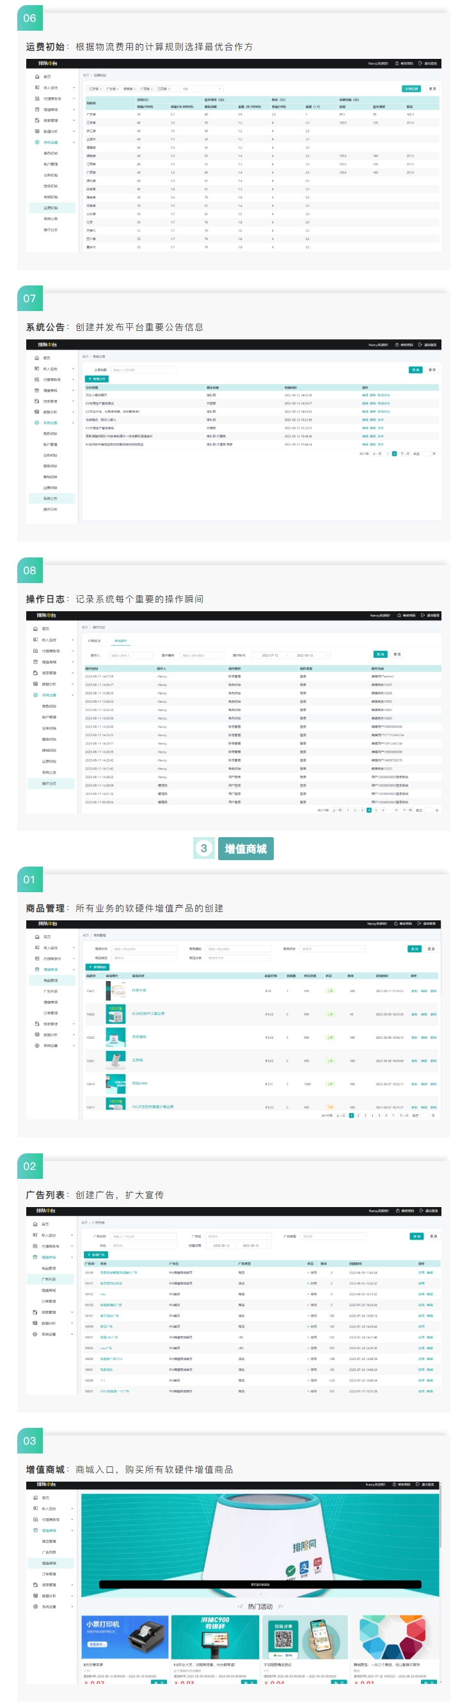Expand 数据分析 chevron in 操作日志 panel sidebar
The width and height of the screenshot is (460, 1705).
(73, 684)
